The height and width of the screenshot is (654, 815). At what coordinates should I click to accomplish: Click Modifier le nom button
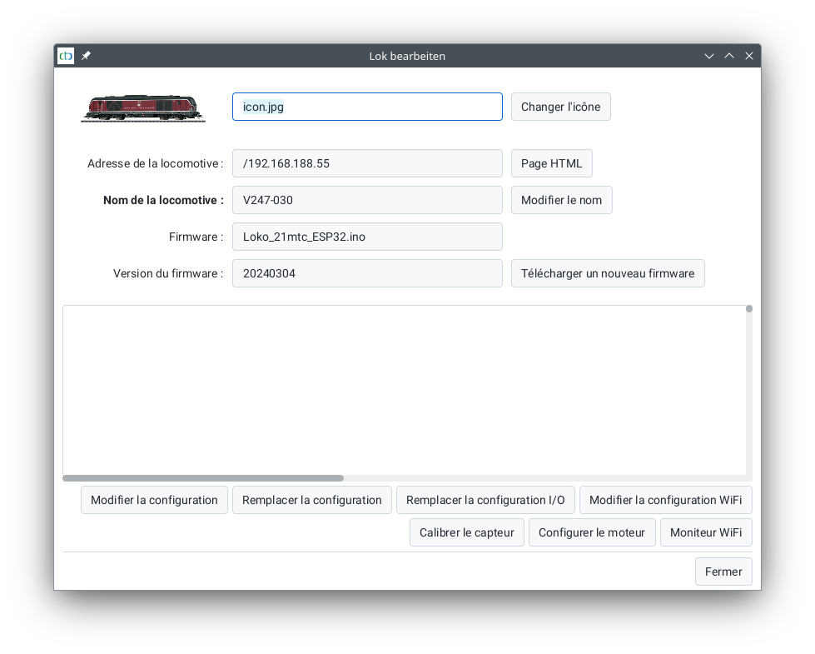click(561, 200)
